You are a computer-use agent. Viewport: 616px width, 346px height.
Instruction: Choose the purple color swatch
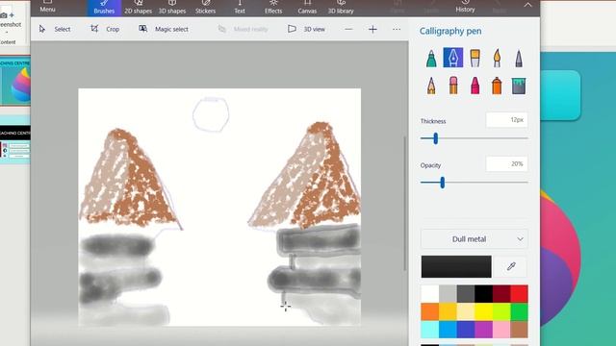[x=483, y=330]
